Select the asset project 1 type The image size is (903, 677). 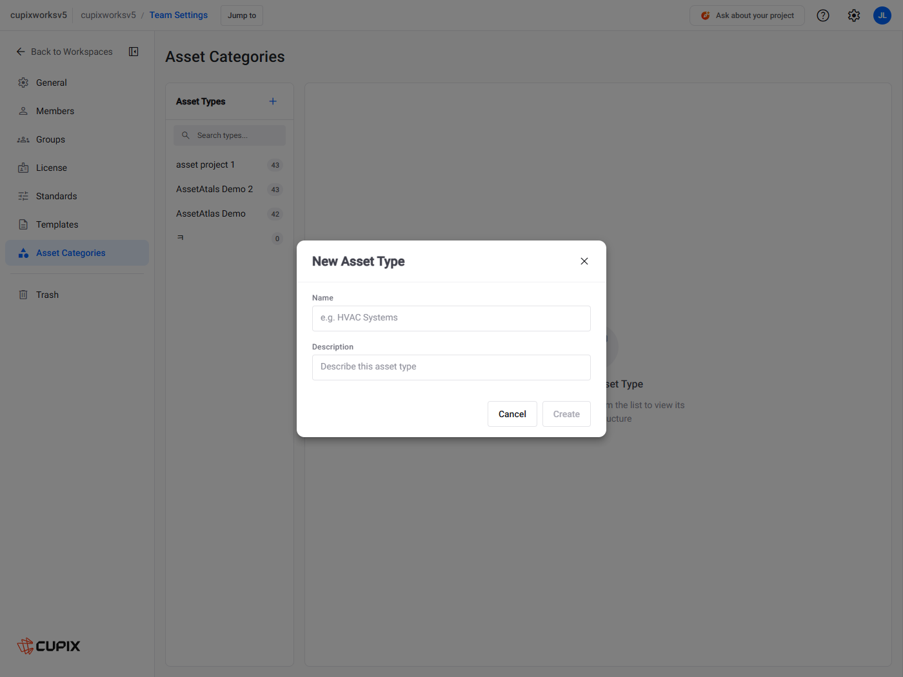click(x=230, y=165)
